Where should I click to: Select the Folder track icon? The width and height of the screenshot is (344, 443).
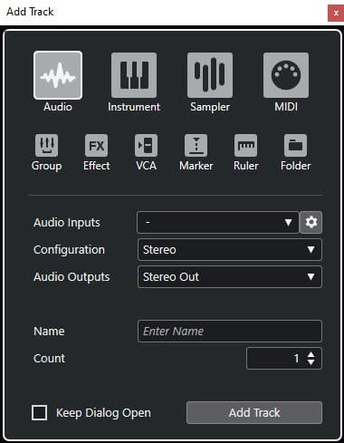296,146
